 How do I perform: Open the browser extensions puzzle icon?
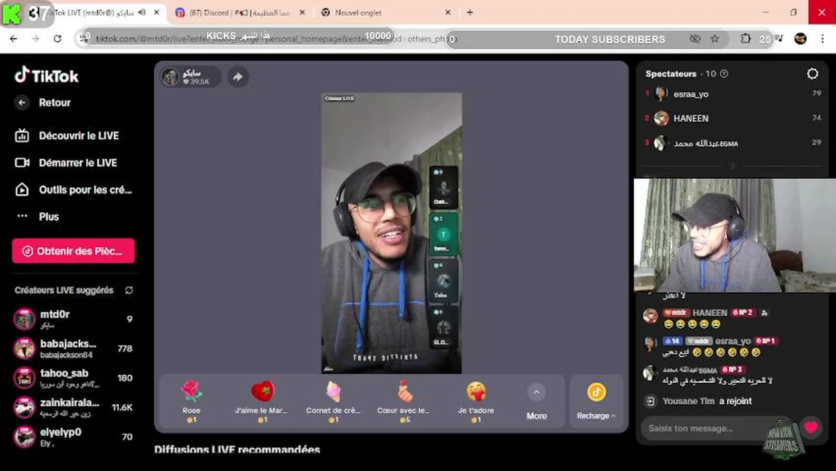(745, 39)
